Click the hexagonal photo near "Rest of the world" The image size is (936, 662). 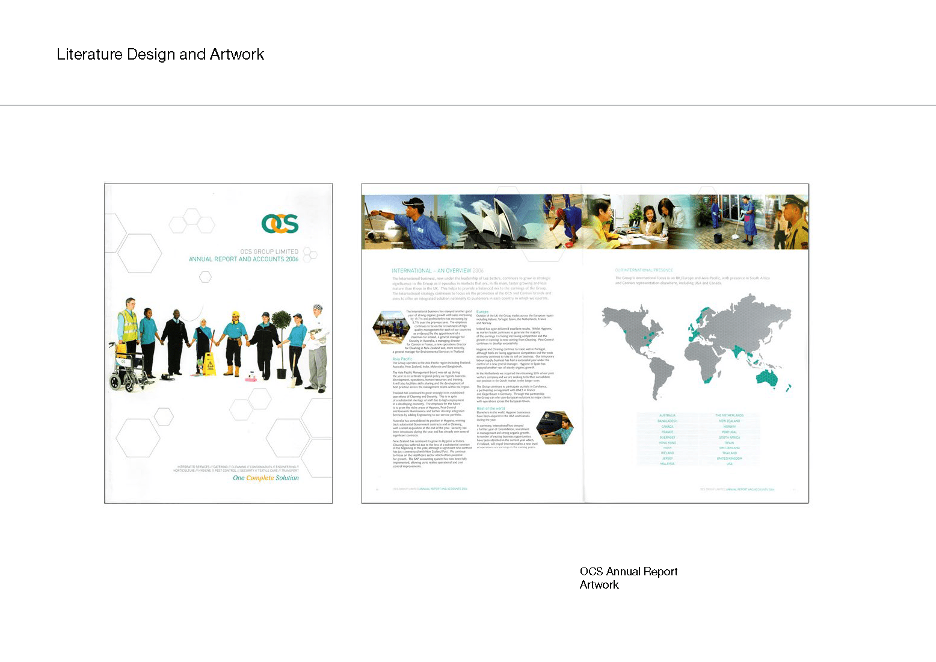tap(555, 428)
